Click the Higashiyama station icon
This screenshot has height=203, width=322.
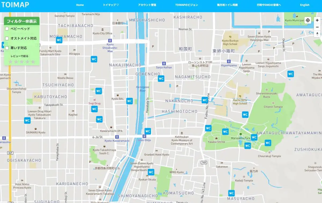[229, 61]
